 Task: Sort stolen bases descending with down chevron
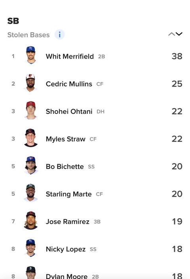point(179,34)
